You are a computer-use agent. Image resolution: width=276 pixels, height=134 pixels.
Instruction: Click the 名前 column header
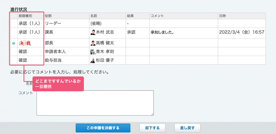click(x=107, y=16)
